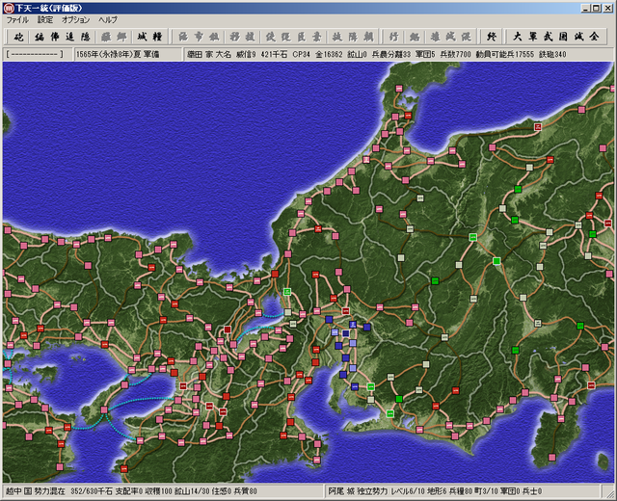Choose the greyed 民 (people) toolbar icon

click(x=302, y=37)
